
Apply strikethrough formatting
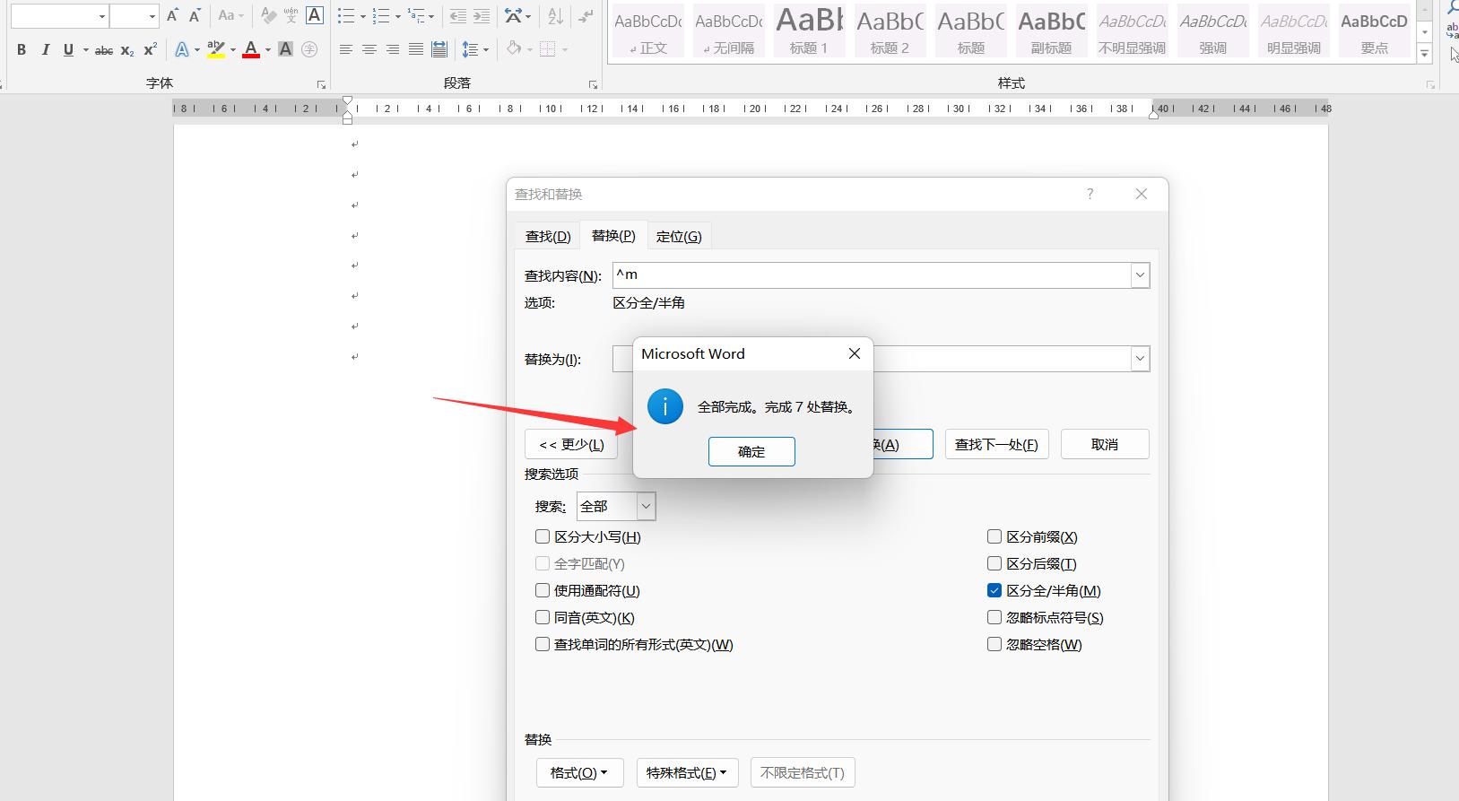(104, 50)
